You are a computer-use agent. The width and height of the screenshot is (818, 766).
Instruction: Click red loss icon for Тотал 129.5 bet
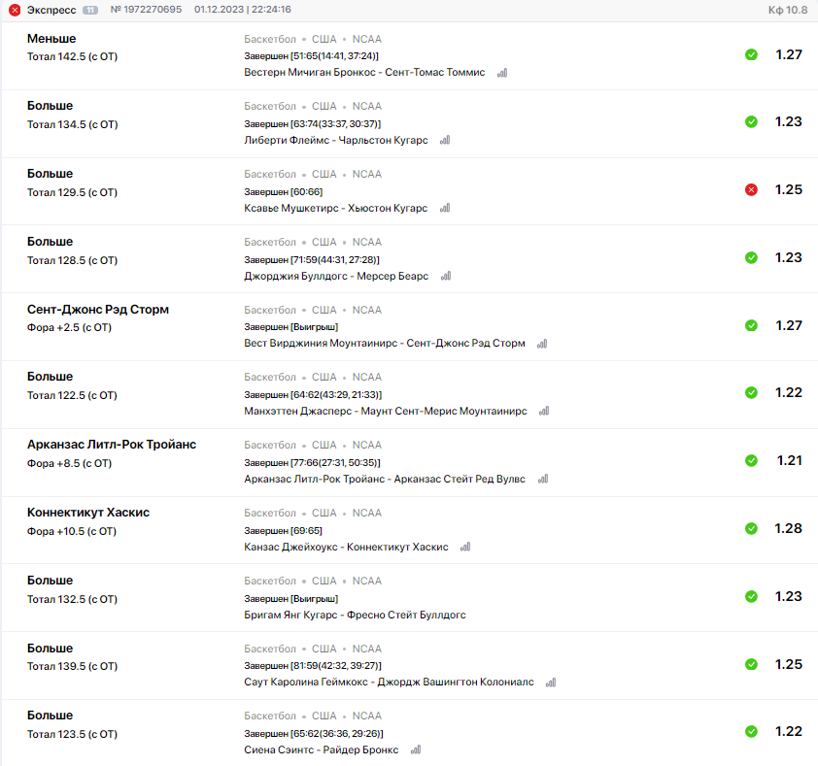[751, 190]
